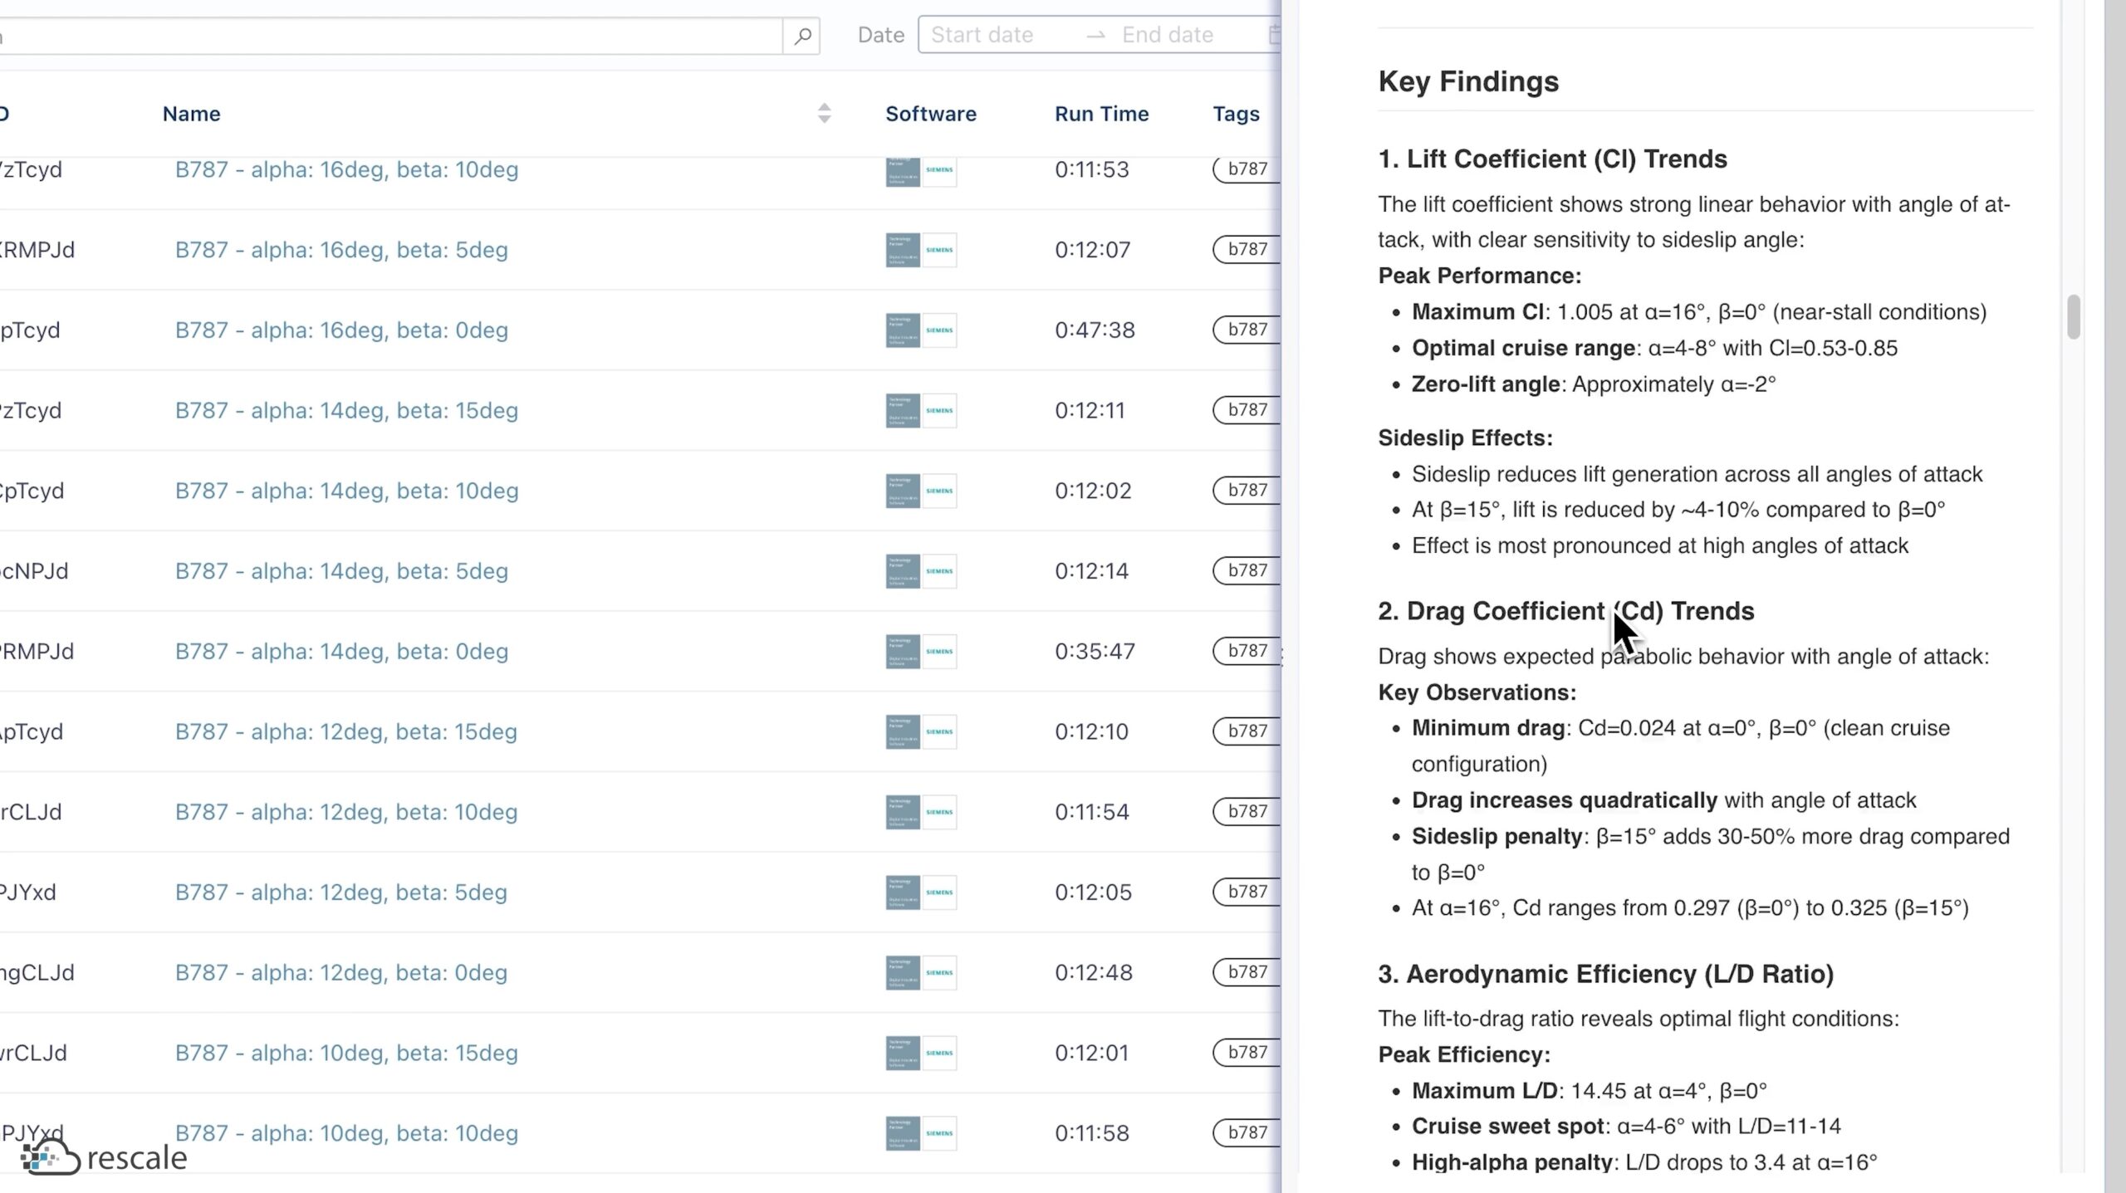This screenshot has height=1193, width=2126.
Task: Open job B787 - alpha: 16deg, beta: 10deg
Action: tap(346, 169)
